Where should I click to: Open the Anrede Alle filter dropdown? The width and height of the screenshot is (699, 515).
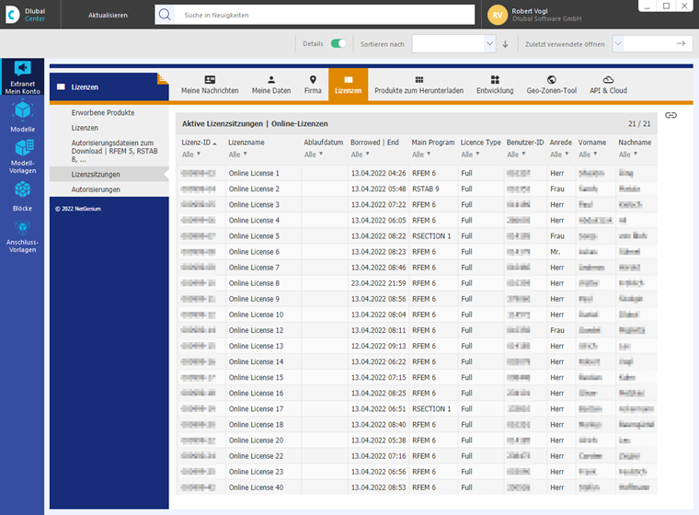click(x=559, y=154)
